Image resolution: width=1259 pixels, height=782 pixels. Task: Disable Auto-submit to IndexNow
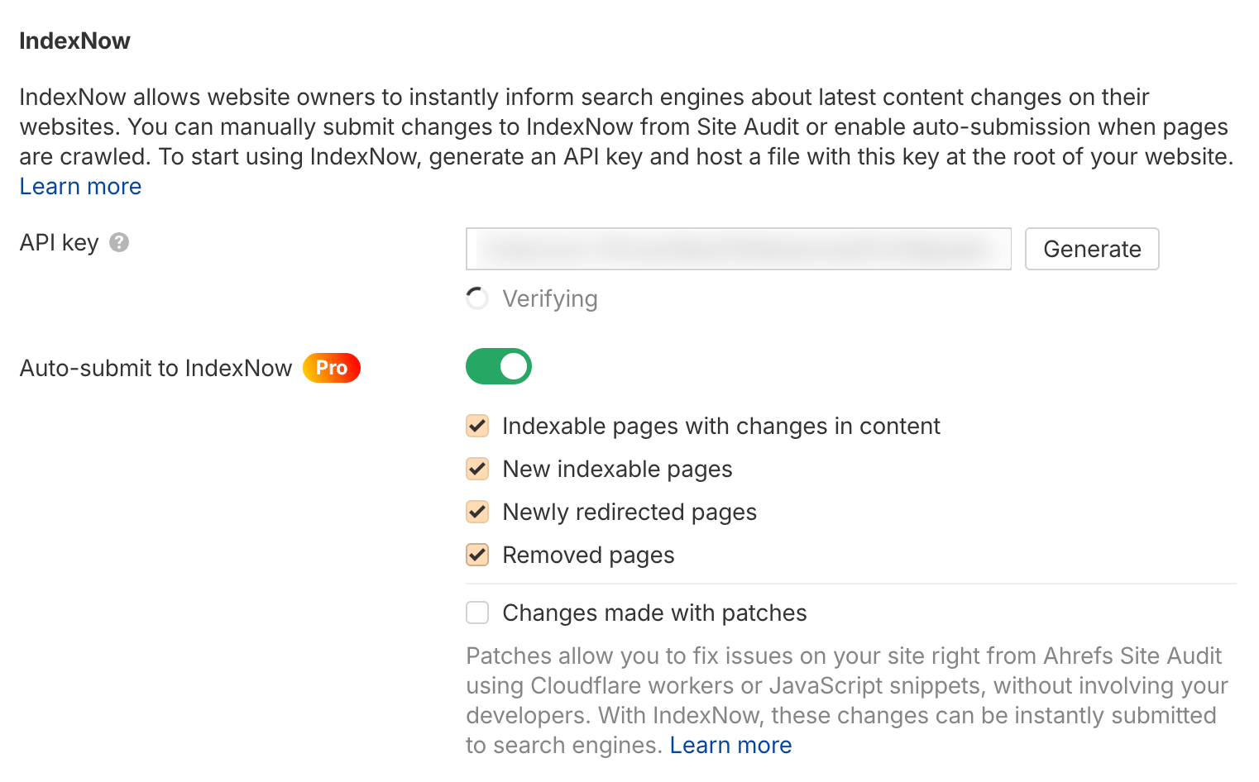click(x=499, y=366)
